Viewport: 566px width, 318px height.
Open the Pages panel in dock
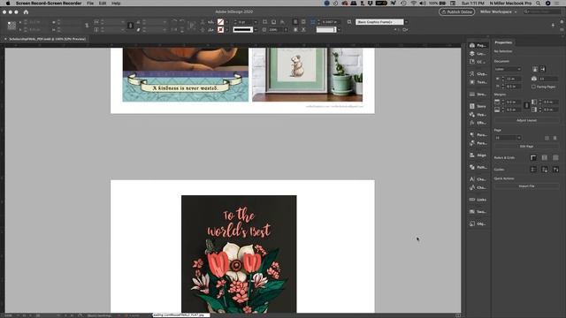pos(478,45)
